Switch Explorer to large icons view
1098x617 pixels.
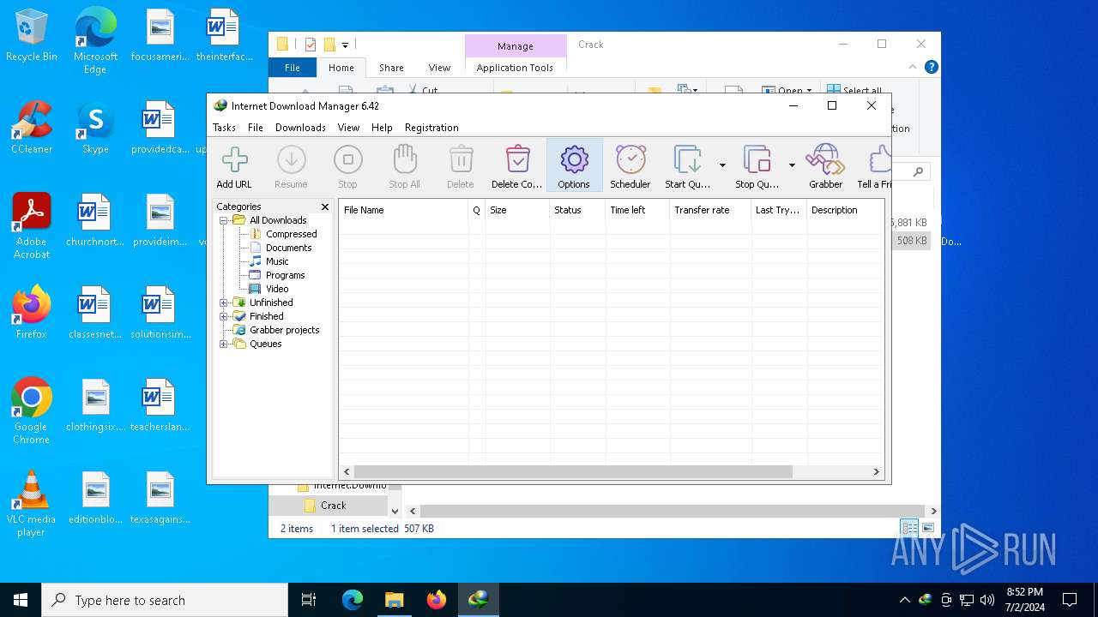click(928, 528)
